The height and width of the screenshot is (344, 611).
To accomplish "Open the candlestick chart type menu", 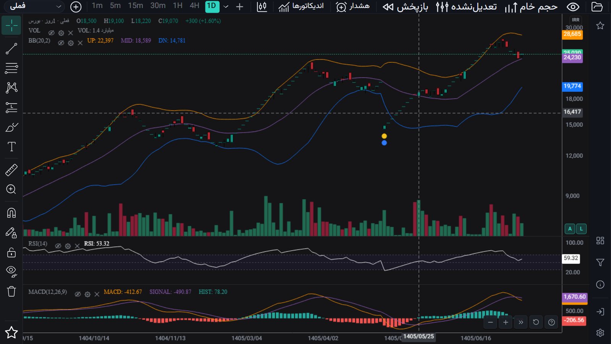I will [262, 6].
